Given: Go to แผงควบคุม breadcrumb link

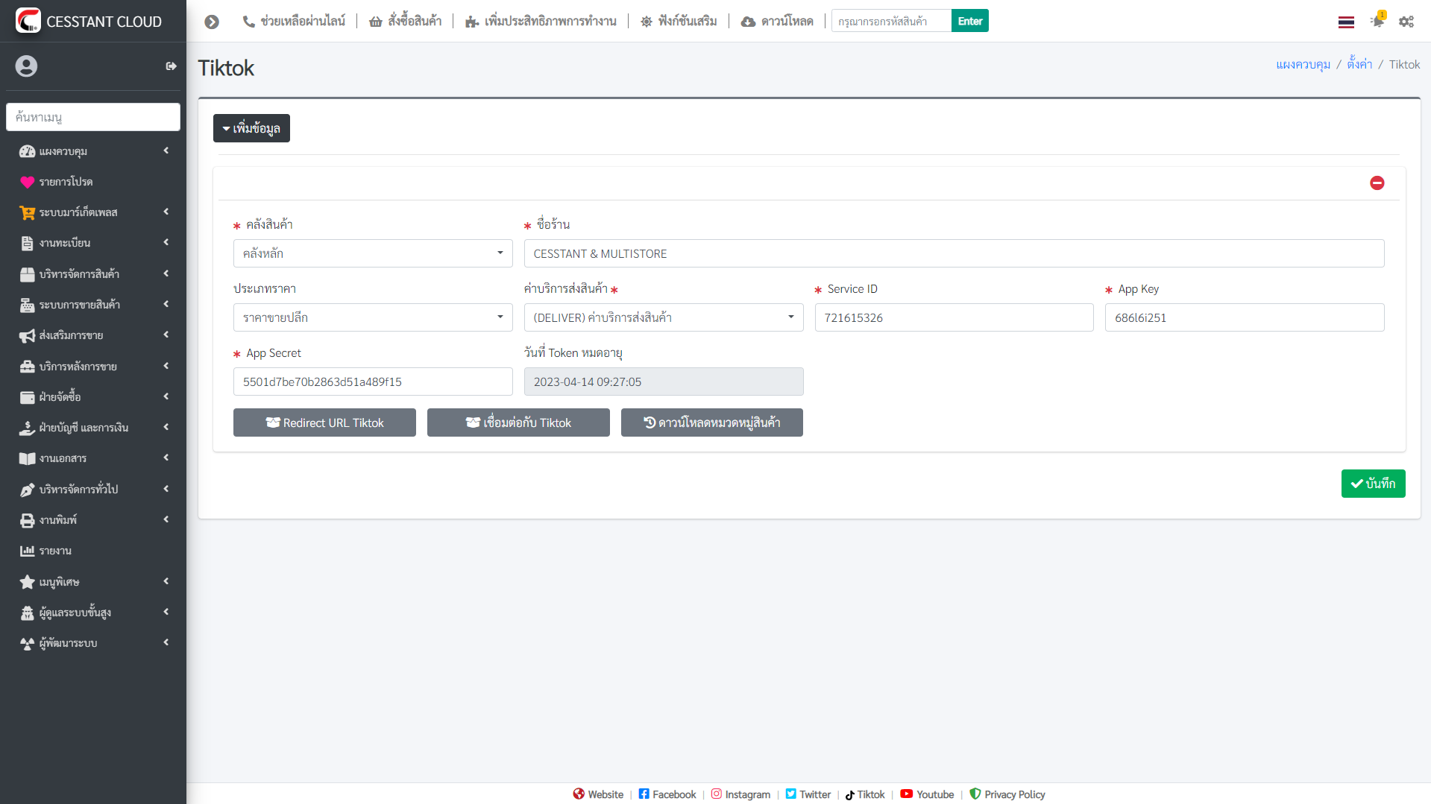Looking at the screenshot, I should 1303,65.
